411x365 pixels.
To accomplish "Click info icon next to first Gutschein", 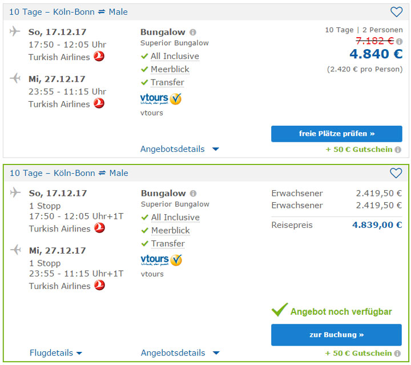I will pyautogui.click(x=398, y=150).
